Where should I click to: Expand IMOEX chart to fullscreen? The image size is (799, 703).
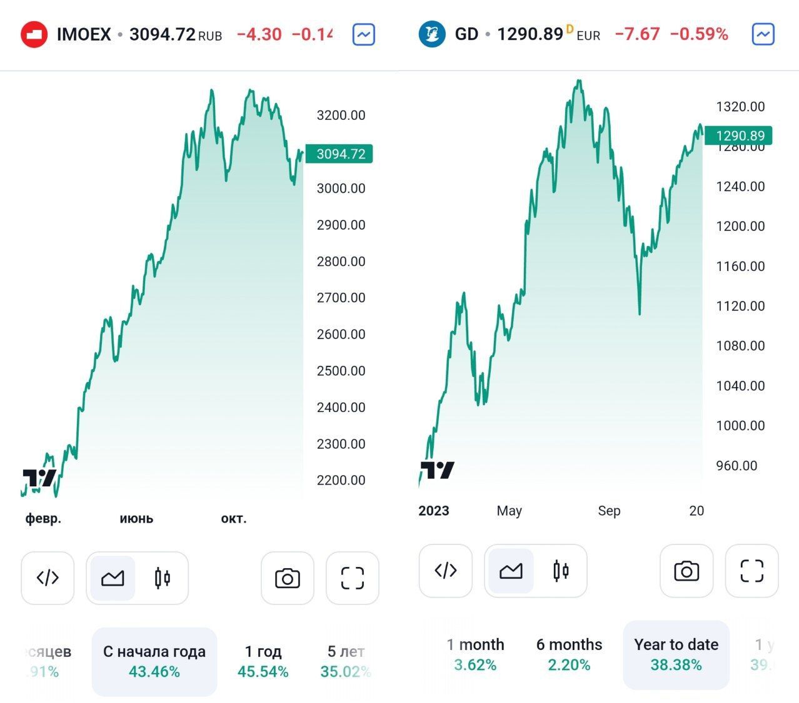pyautogui.click(x=353, y=578)
